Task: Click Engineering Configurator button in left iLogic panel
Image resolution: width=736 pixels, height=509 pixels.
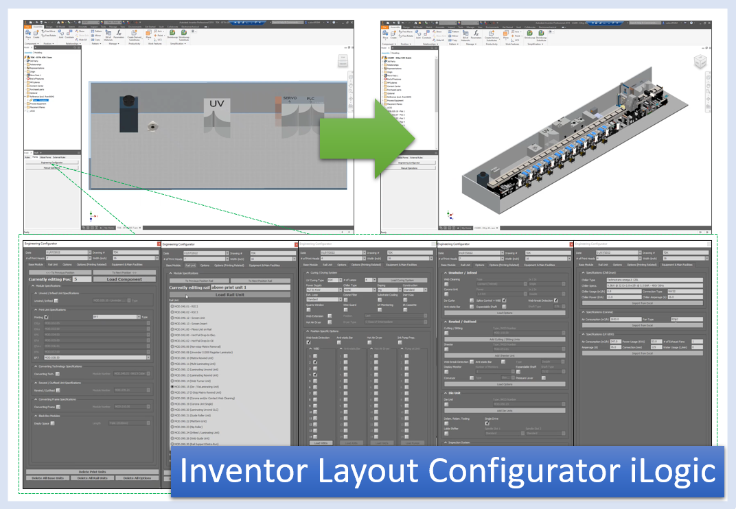Action: [52, 163]
